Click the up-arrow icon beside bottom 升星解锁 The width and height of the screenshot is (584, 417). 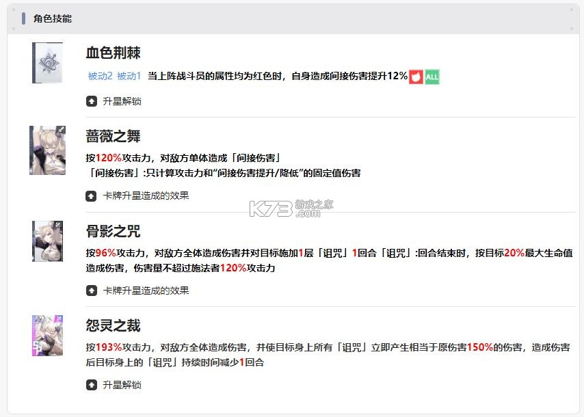[x=90, y=385]
